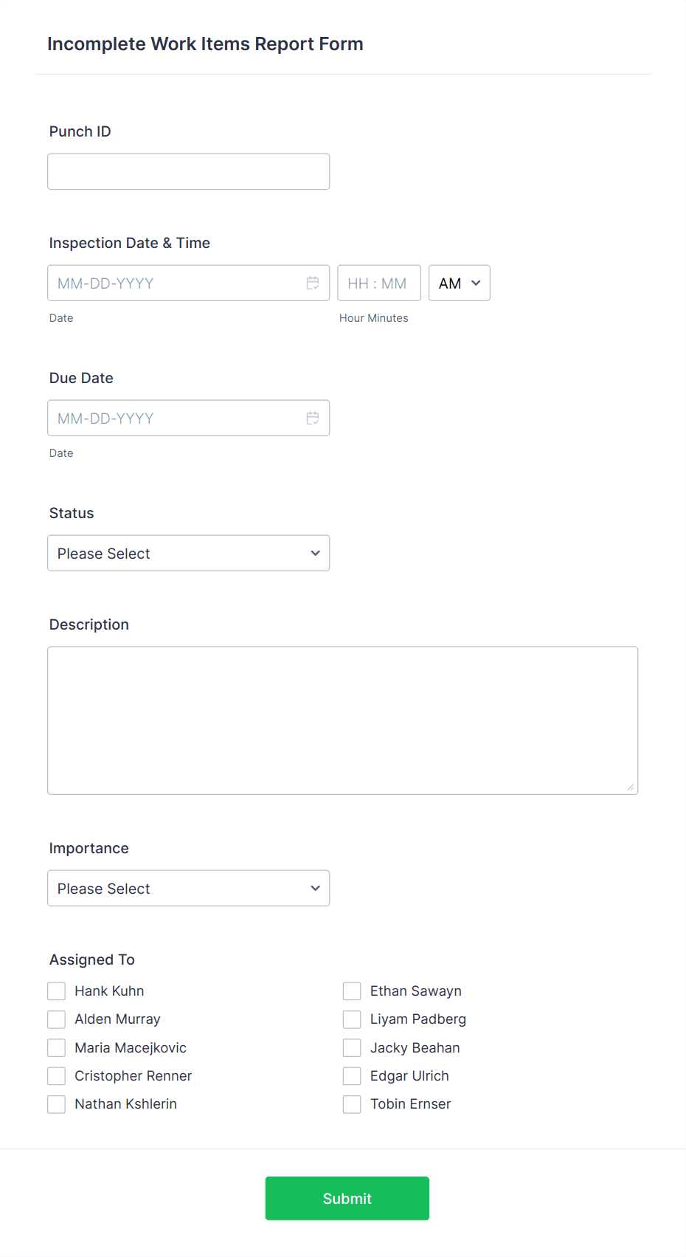Click the Submit button
The width and height of the screenshot is (686, 1257).
347,1198
